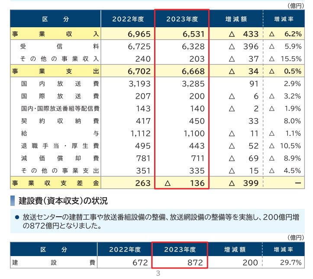The image size is (313, 279).
Task: Click page number 3 at the bottom
Action: tap(158, 273)
